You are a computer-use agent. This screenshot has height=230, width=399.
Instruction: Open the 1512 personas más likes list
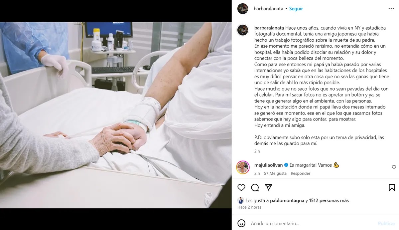(x=329, y=200)
